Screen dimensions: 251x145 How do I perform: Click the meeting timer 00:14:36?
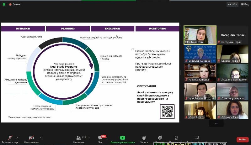[x=232, y=4]
